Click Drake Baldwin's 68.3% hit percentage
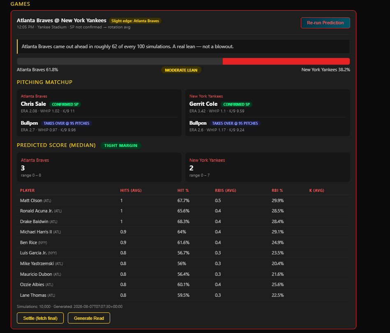Image resolution: width=390 pixels, height=333 pixels. [x=183, y=221]
